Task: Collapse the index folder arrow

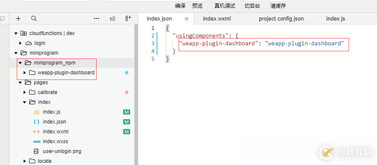Action: (x=24, y=102)
